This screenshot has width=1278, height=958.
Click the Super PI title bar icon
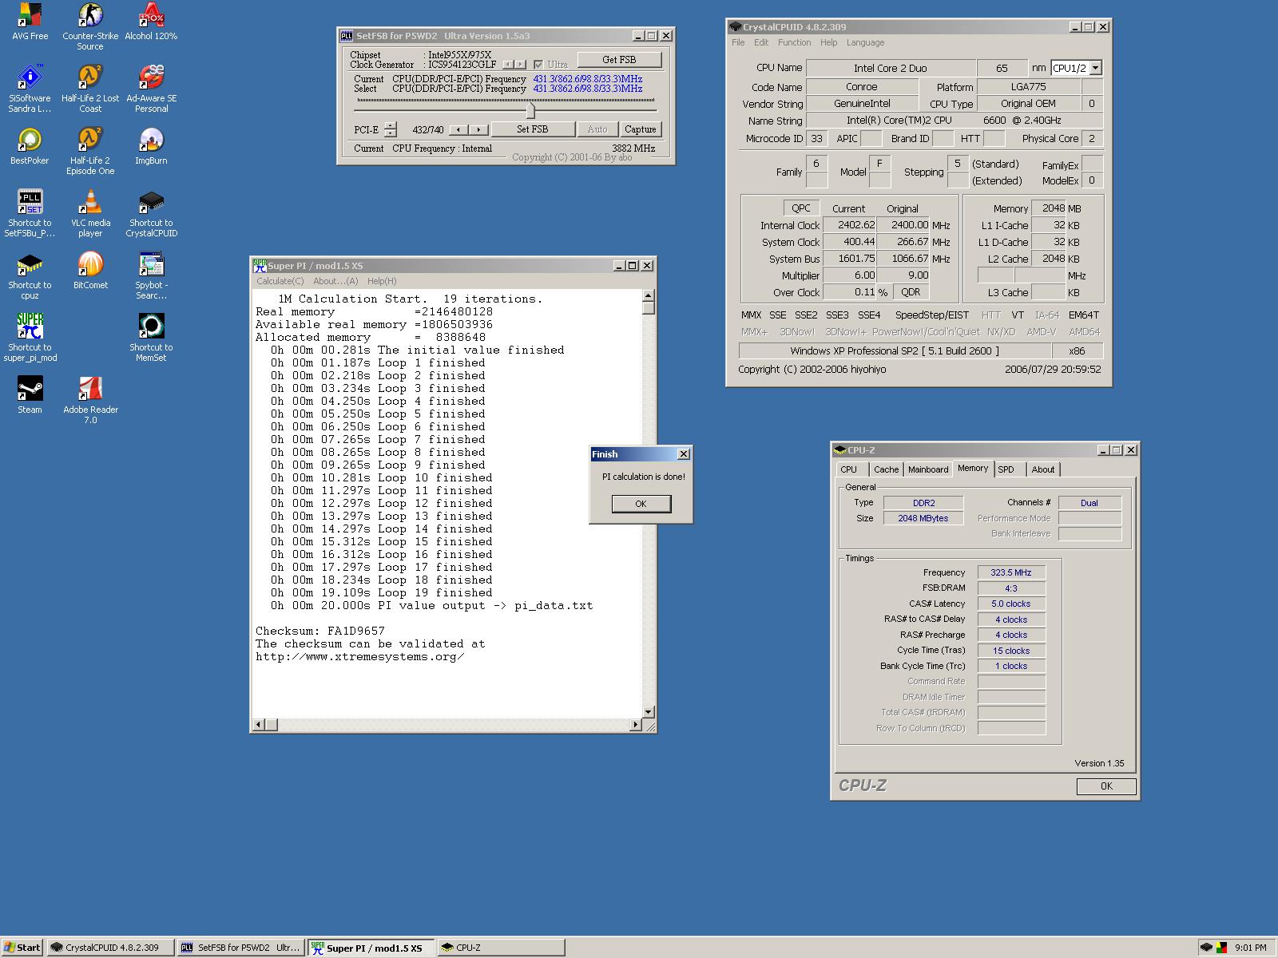(260, 266)
